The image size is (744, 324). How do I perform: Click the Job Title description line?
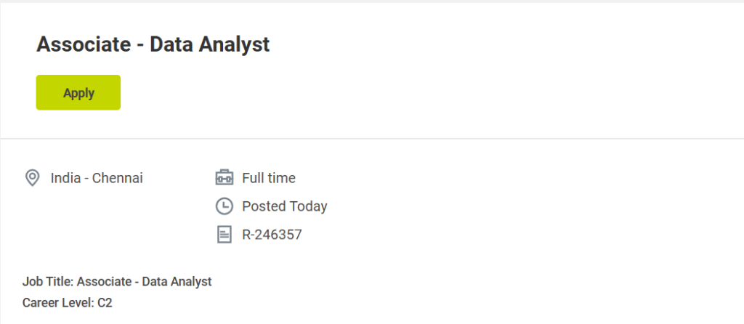[x=117, y=281]
